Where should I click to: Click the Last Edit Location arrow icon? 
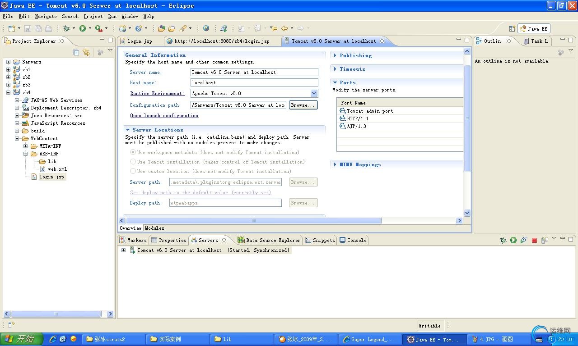coord(274,28)
